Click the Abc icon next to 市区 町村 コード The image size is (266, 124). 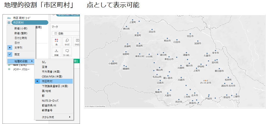tap(9, 18)
